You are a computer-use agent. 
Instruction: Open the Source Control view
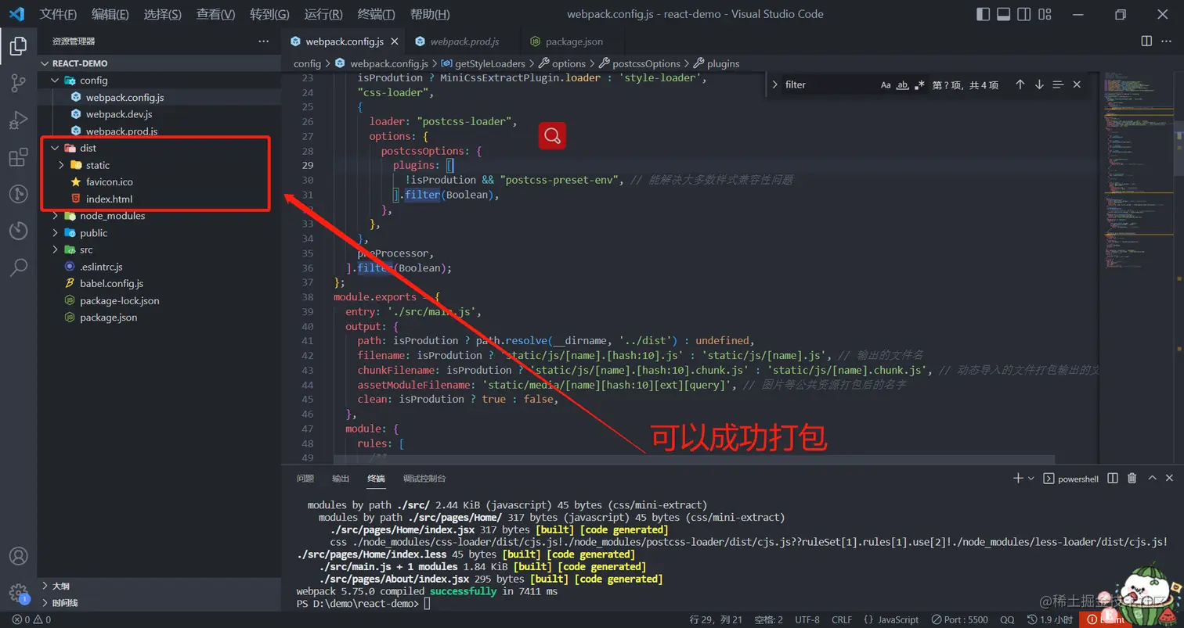[18, 84]
